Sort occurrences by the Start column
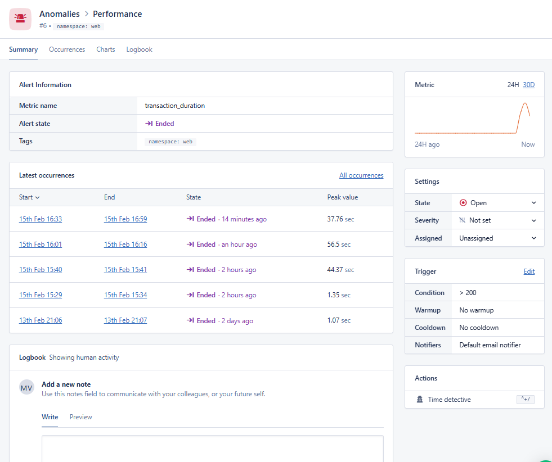552x462 pixels. (x=29, y=197)
